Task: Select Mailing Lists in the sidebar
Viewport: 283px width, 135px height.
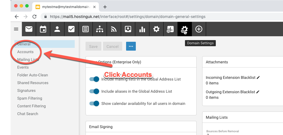Action: tap(28, 59)
